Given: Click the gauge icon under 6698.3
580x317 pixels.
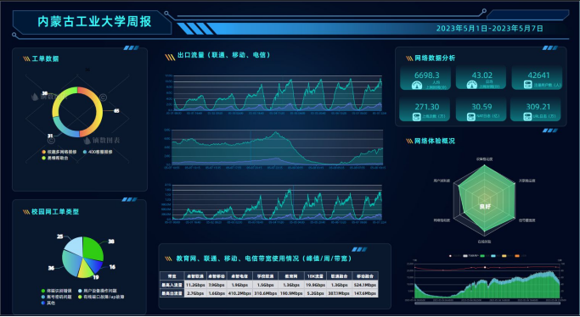Looking at the screenshot, I should pos(417,85).
